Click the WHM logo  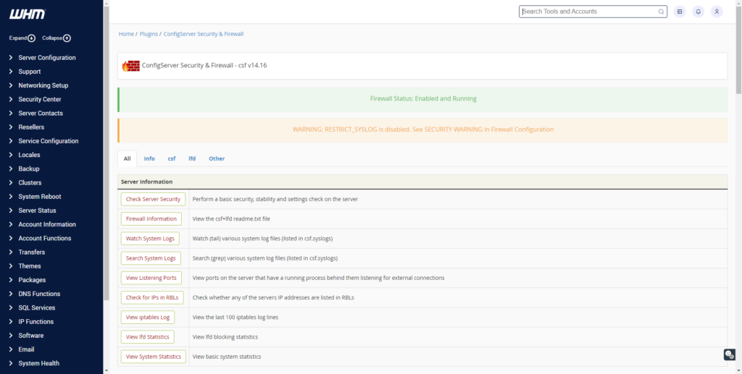[x=28, y=14]
